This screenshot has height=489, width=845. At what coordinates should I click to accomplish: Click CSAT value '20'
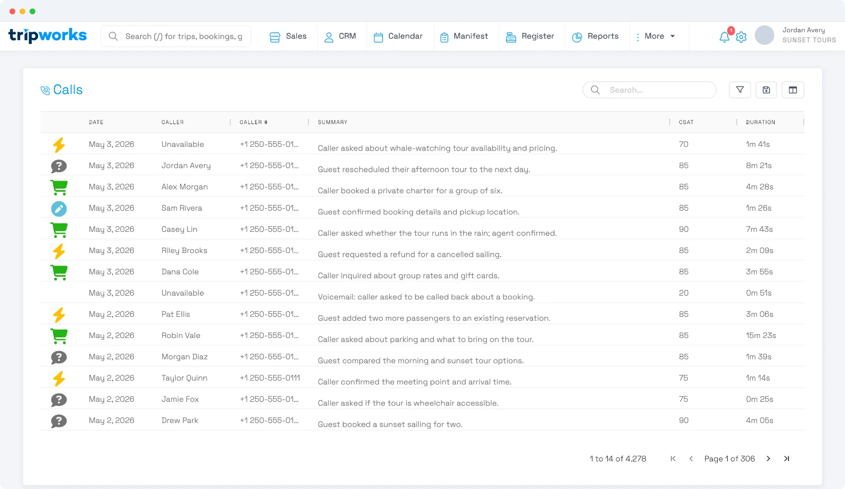683,293
